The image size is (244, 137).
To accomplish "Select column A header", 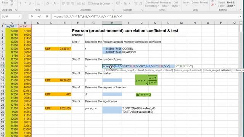I will click(12, 23).
